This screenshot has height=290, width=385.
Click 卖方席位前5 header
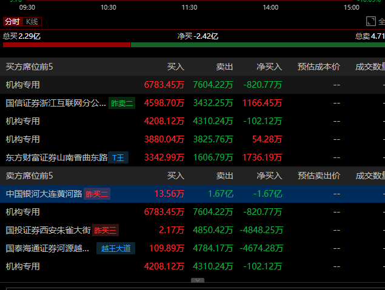pos(29,176)
